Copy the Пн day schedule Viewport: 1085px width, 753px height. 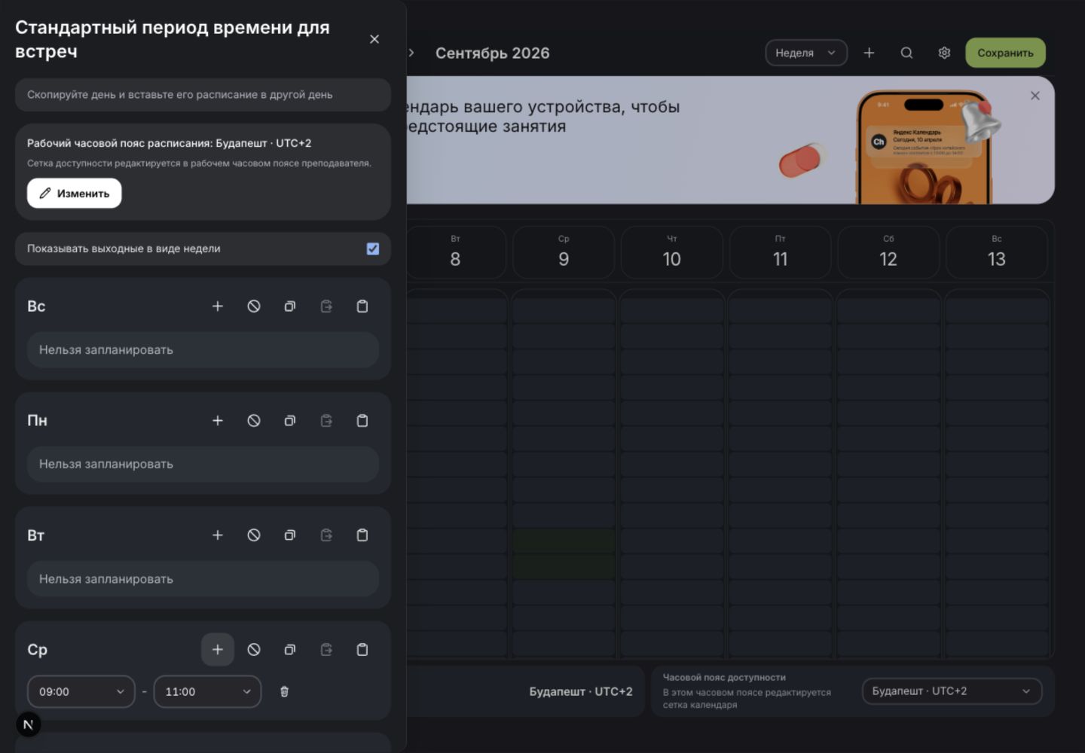pyautogui.click(x=290, y=421)
